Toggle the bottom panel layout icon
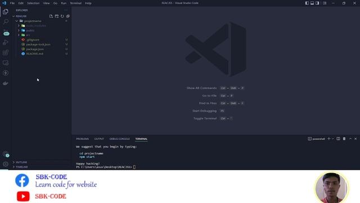 tap(312, 3)
